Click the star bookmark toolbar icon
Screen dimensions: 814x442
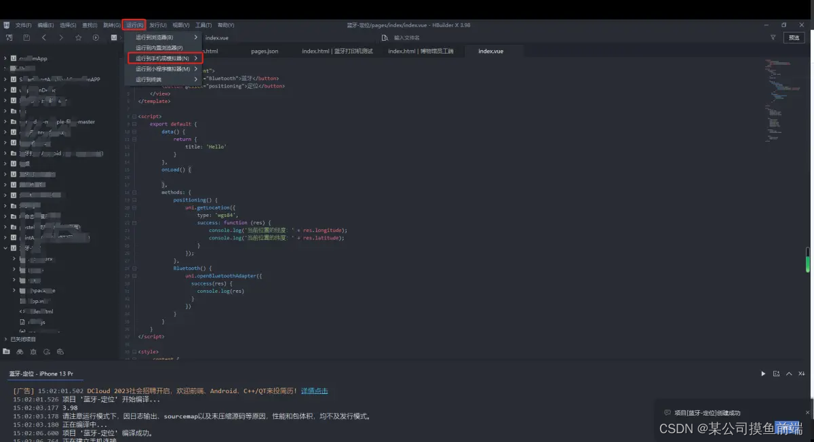click(x=79, y=37)
